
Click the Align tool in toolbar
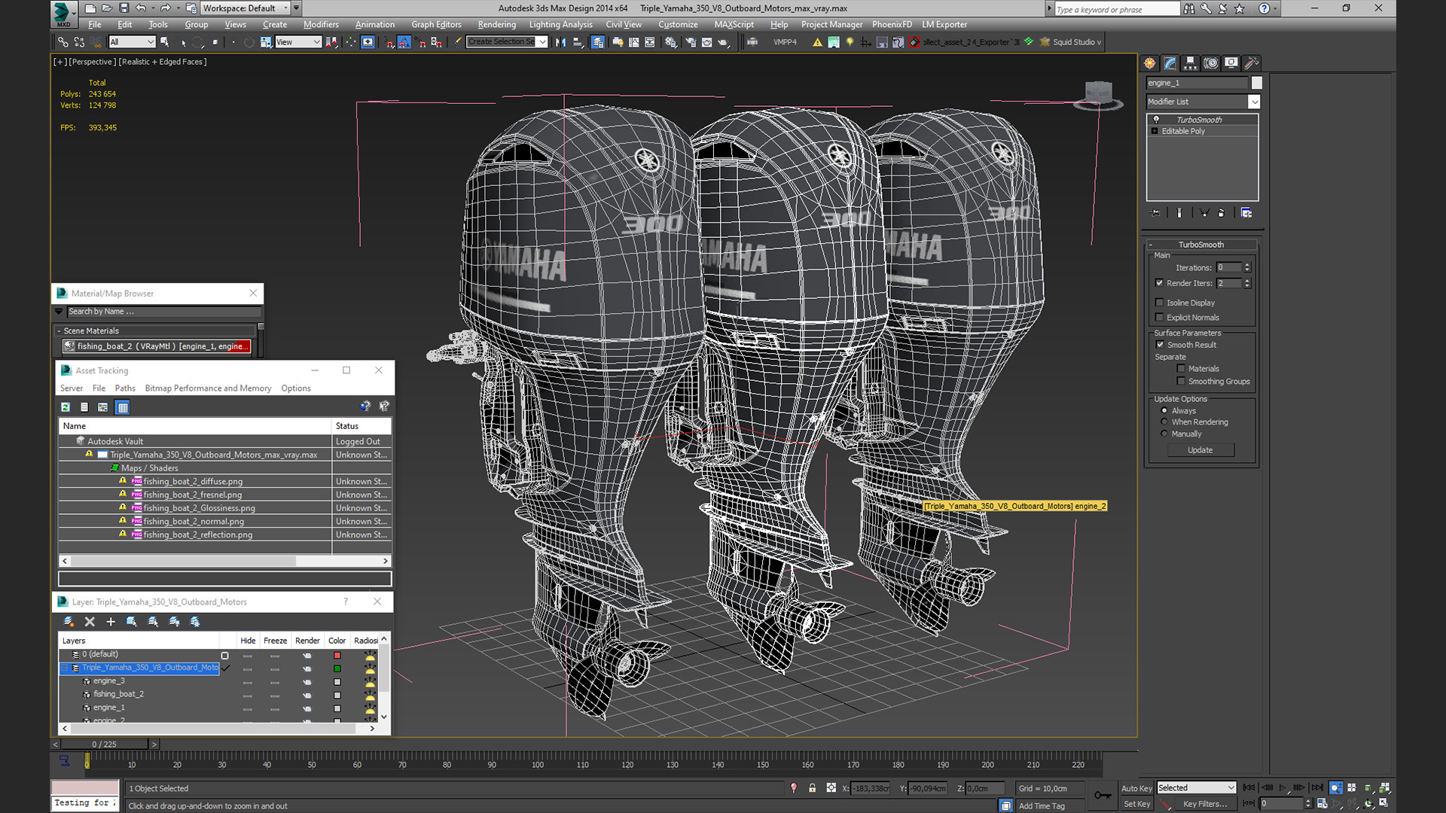[578, 42]
